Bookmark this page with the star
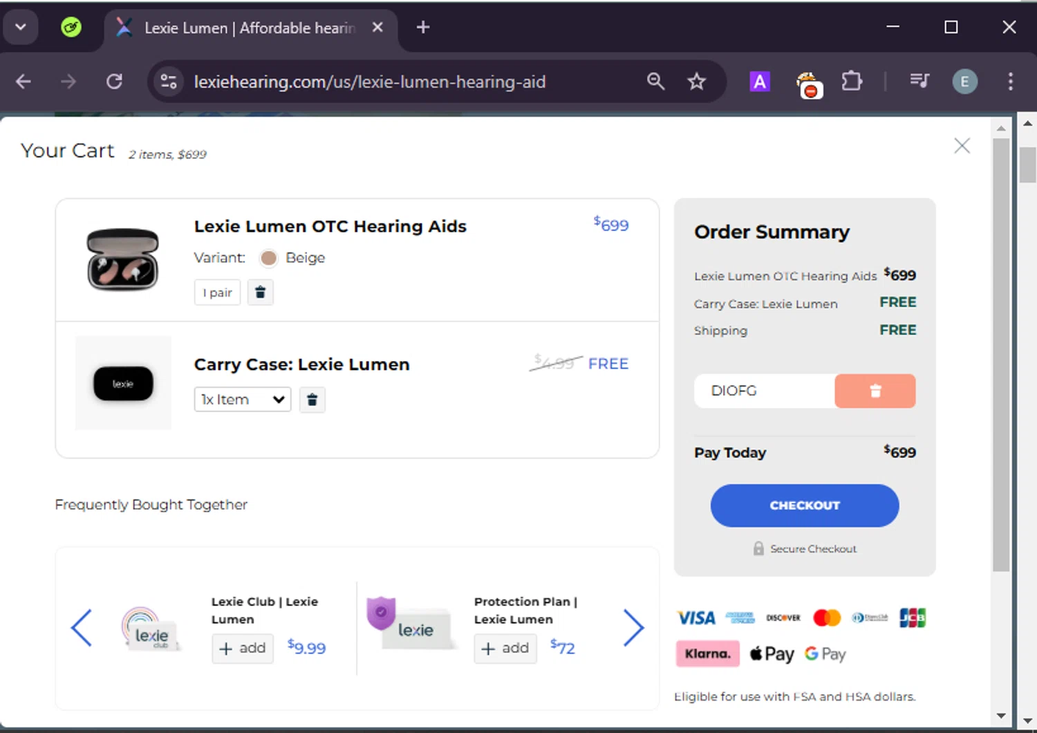Image resolution: width=1037 pixels, height=733 pixels. click(x=696, y=82)
